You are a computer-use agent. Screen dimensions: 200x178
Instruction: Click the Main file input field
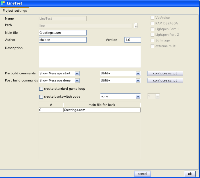[63, 33]
